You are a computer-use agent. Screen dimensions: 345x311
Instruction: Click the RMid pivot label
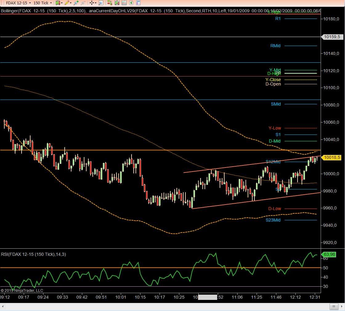[275, 46]
